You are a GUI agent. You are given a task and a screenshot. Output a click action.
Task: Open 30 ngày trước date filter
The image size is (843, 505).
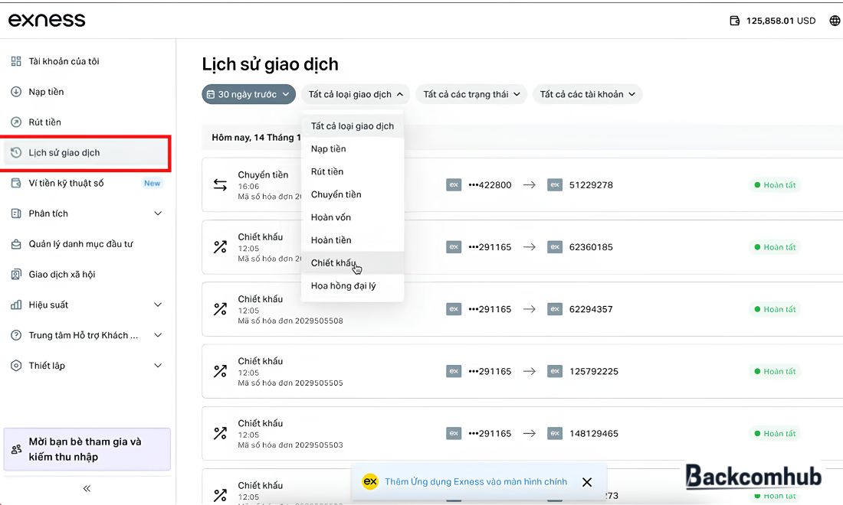point(249,94)
